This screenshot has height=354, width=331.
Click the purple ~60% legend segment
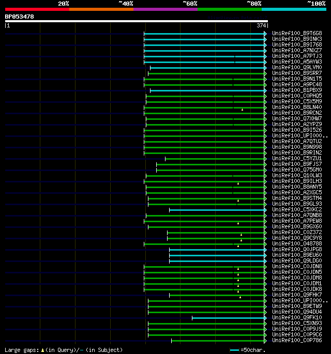(x=165, y=9)
